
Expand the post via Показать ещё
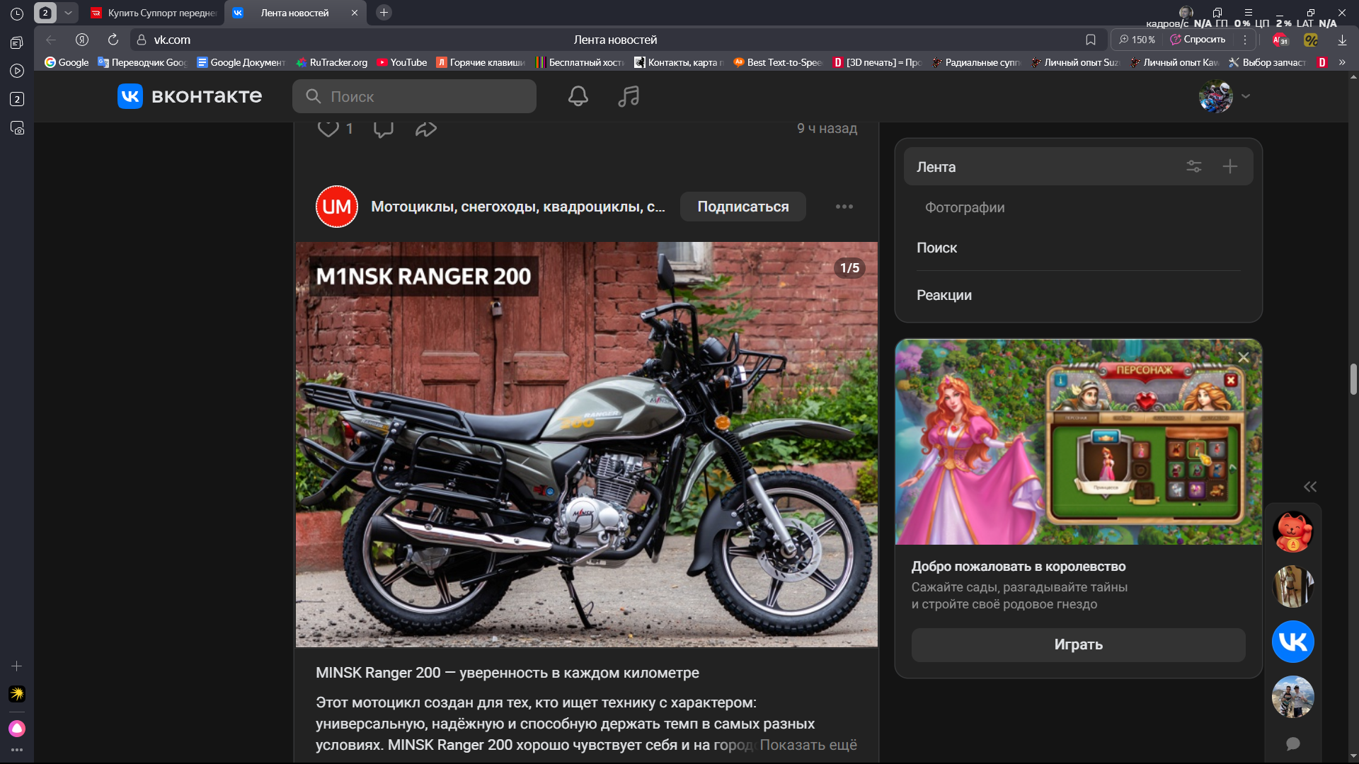(808, 745)
